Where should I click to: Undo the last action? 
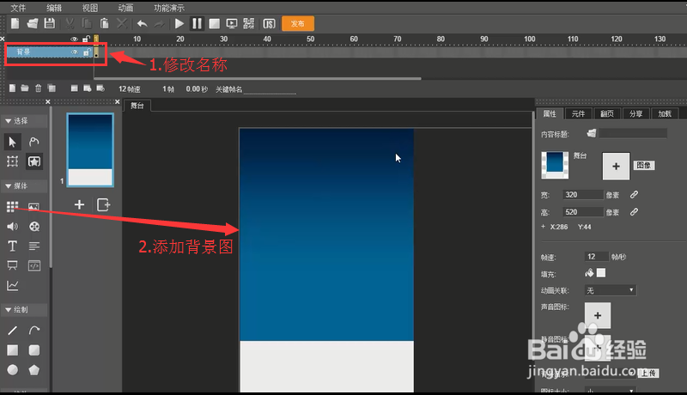142,24
